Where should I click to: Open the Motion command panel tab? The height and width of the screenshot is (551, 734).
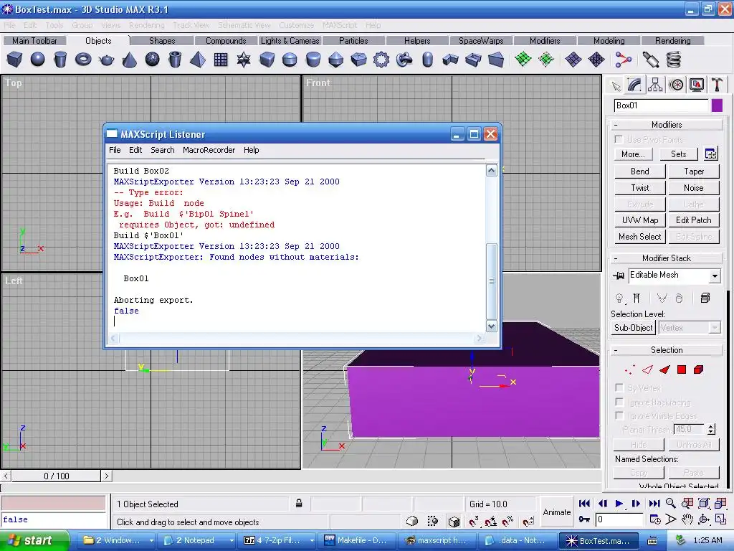click(x=676, y=85)
